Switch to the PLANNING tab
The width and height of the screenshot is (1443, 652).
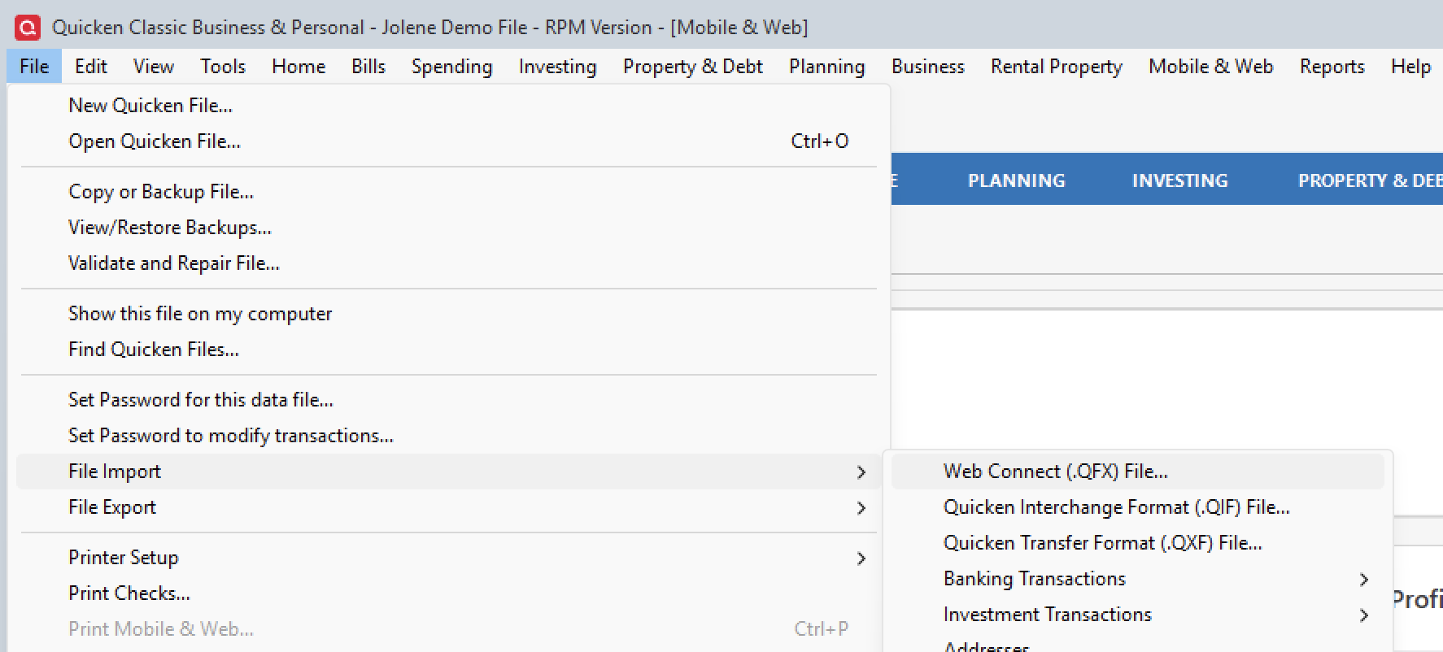click(x=1017, y=180)
